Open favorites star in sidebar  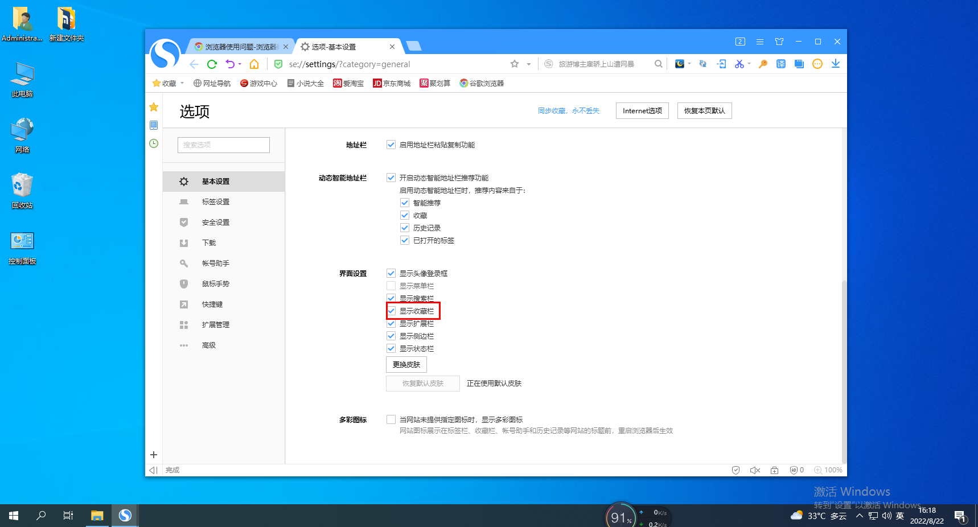pyautogui.click(x=154, y=107)
